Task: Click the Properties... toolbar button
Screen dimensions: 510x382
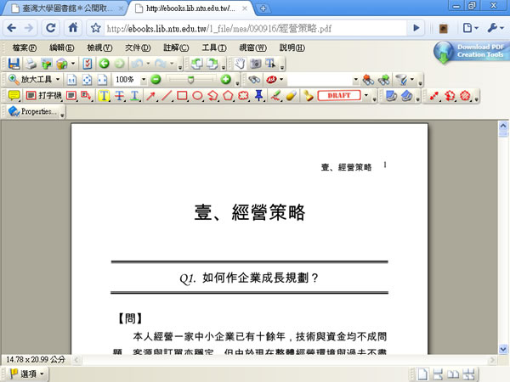Action: point(32,111)
